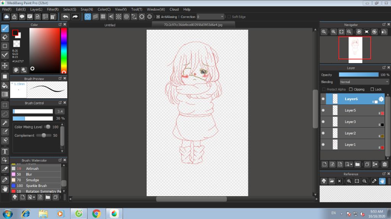Choose the Airbrush brush
The image size is (391, 219).
(x=36, y=168)
